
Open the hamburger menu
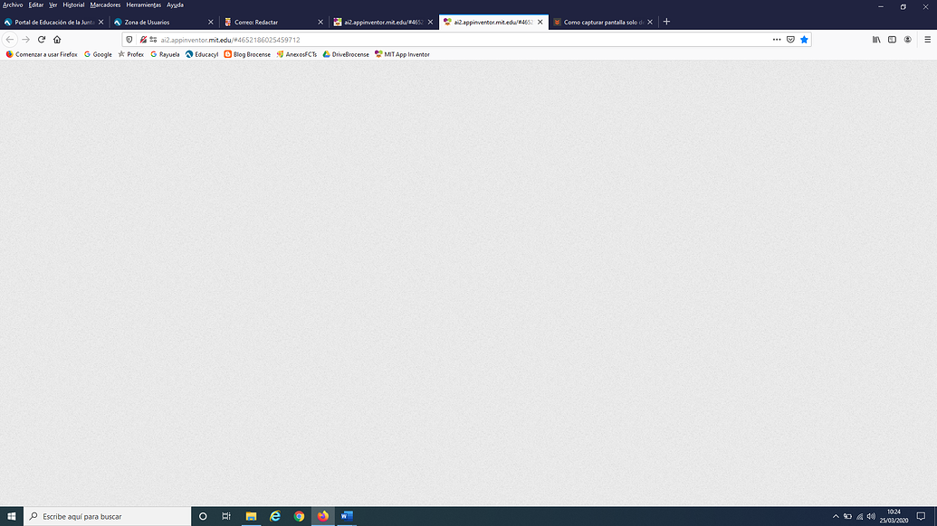coord(926,39)
